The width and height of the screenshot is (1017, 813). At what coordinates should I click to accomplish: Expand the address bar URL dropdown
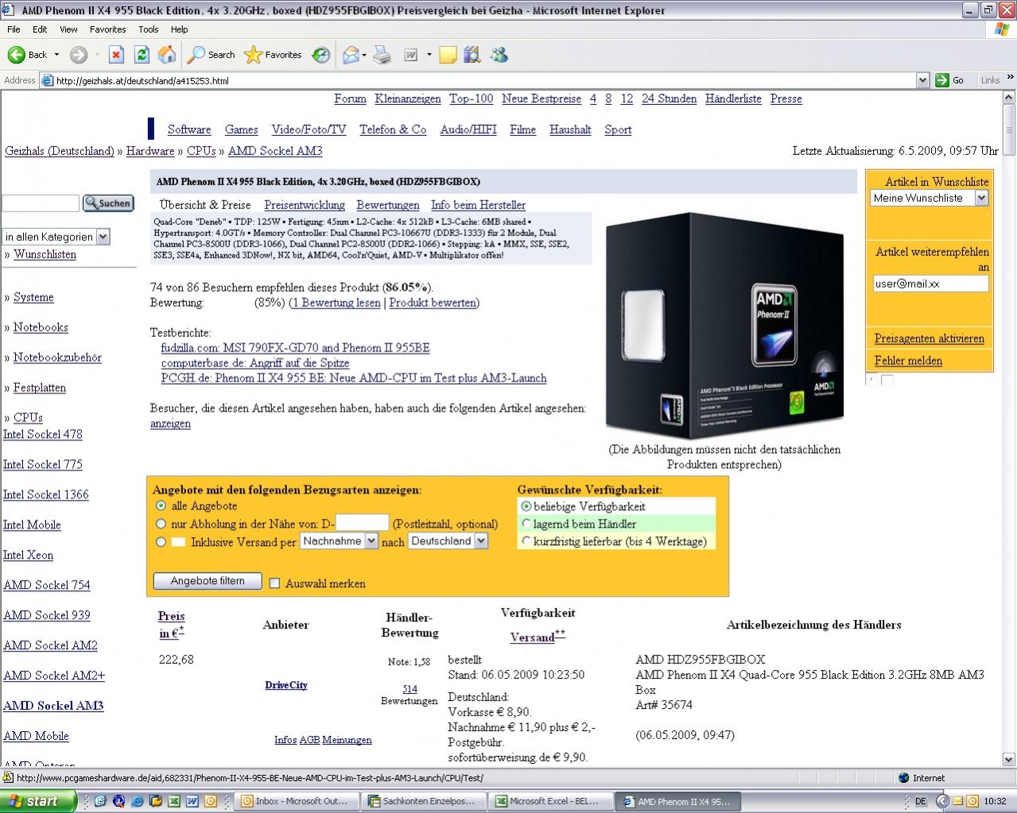pyautogui.click(x=922, y=80)
